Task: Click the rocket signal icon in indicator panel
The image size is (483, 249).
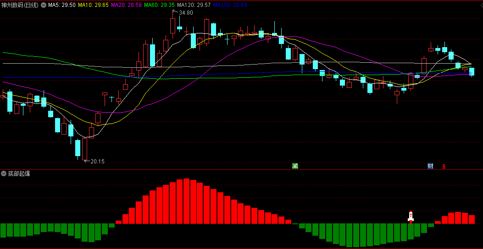Action: (x=411, y=217)
